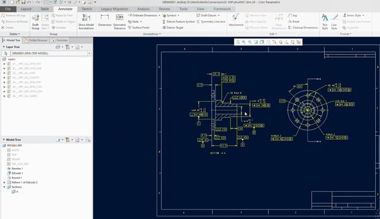Select Extrude 1 in model tree
This screenshot has height=219, width=380.
pos(15,173)
